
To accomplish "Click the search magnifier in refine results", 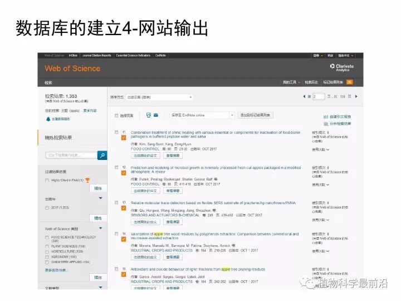I will point(102,156).
